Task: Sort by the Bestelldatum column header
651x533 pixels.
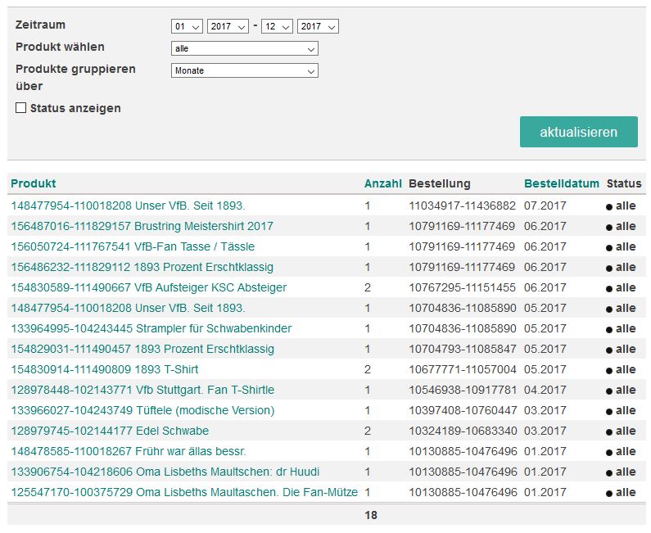Action: [x=561, y=183]
